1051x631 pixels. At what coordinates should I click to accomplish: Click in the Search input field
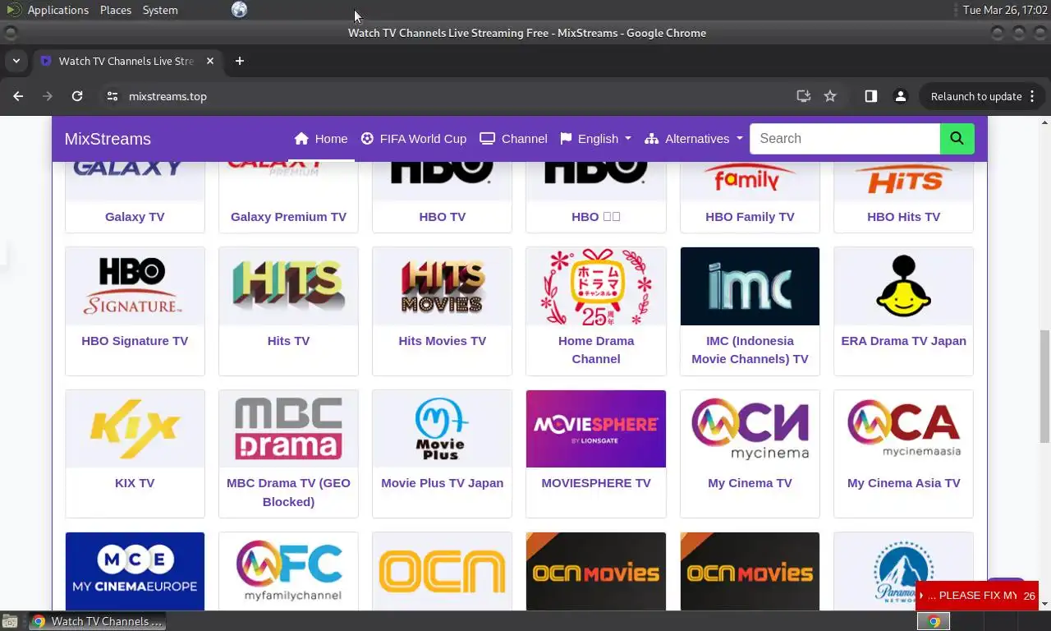pyautogui.click(x=845, y=139)
